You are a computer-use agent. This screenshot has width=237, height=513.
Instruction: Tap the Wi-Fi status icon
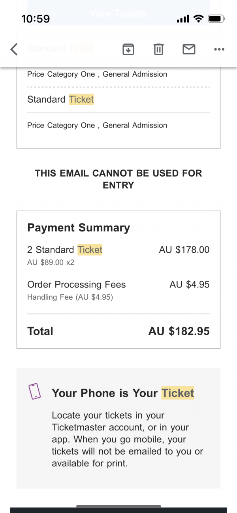(199, 19)
